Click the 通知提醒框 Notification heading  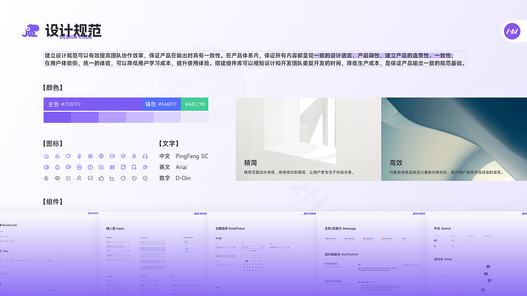(341, 254)
